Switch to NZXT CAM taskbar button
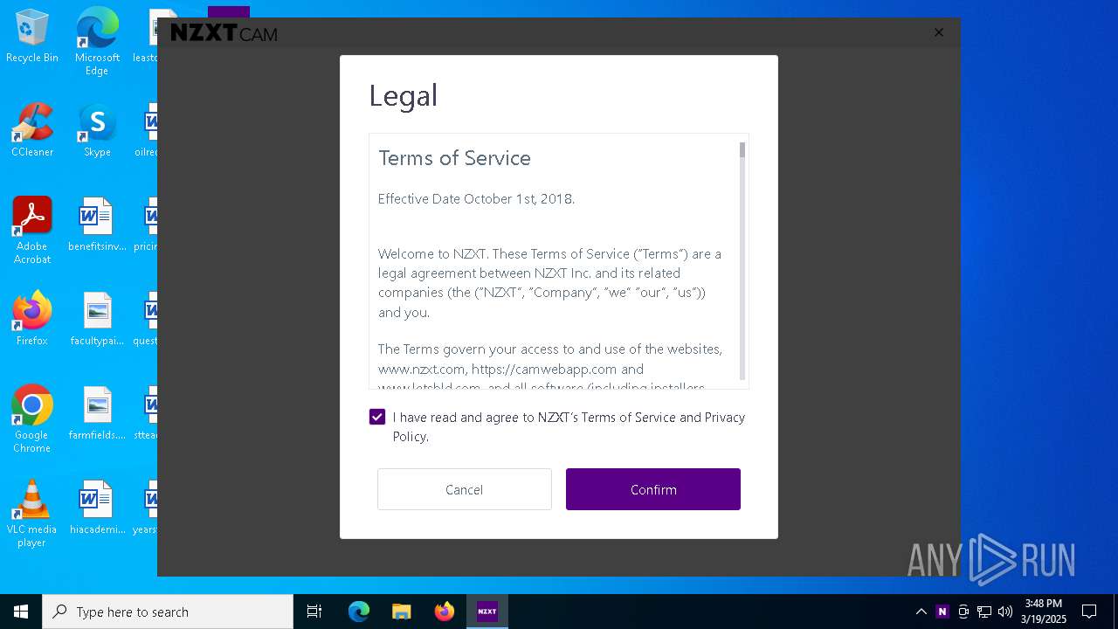Viewport: 1118px width, 629px height. tap(487, 612)
